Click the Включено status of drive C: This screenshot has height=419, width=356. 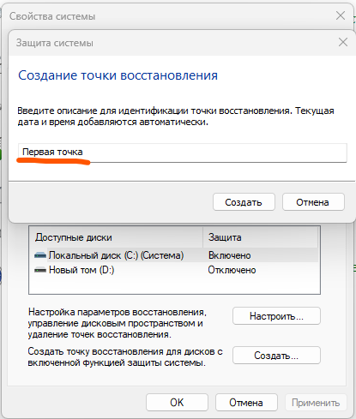tap(229, 255)
